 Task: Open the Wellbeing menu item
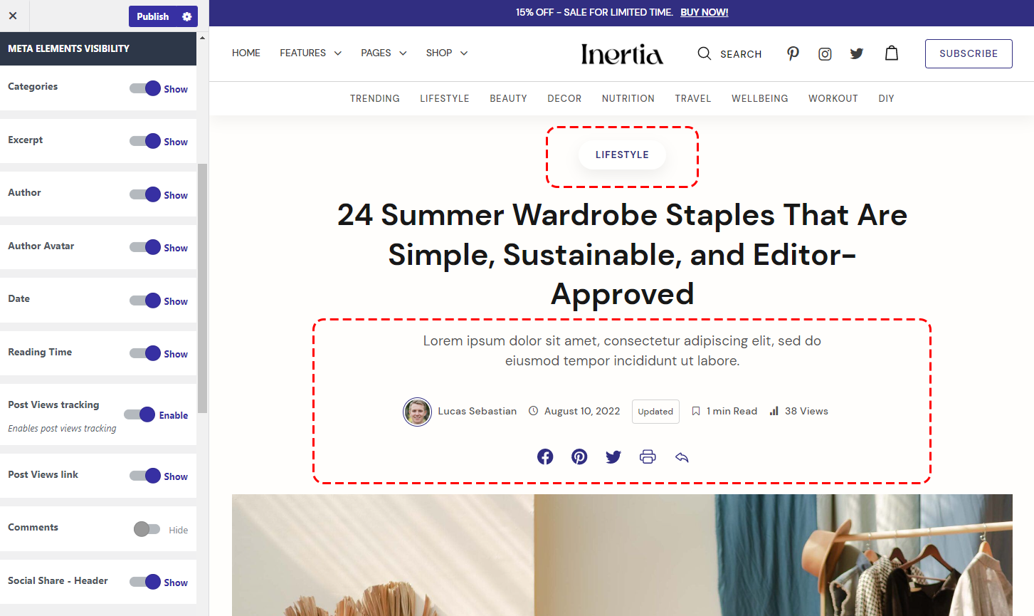pos(760,98)
